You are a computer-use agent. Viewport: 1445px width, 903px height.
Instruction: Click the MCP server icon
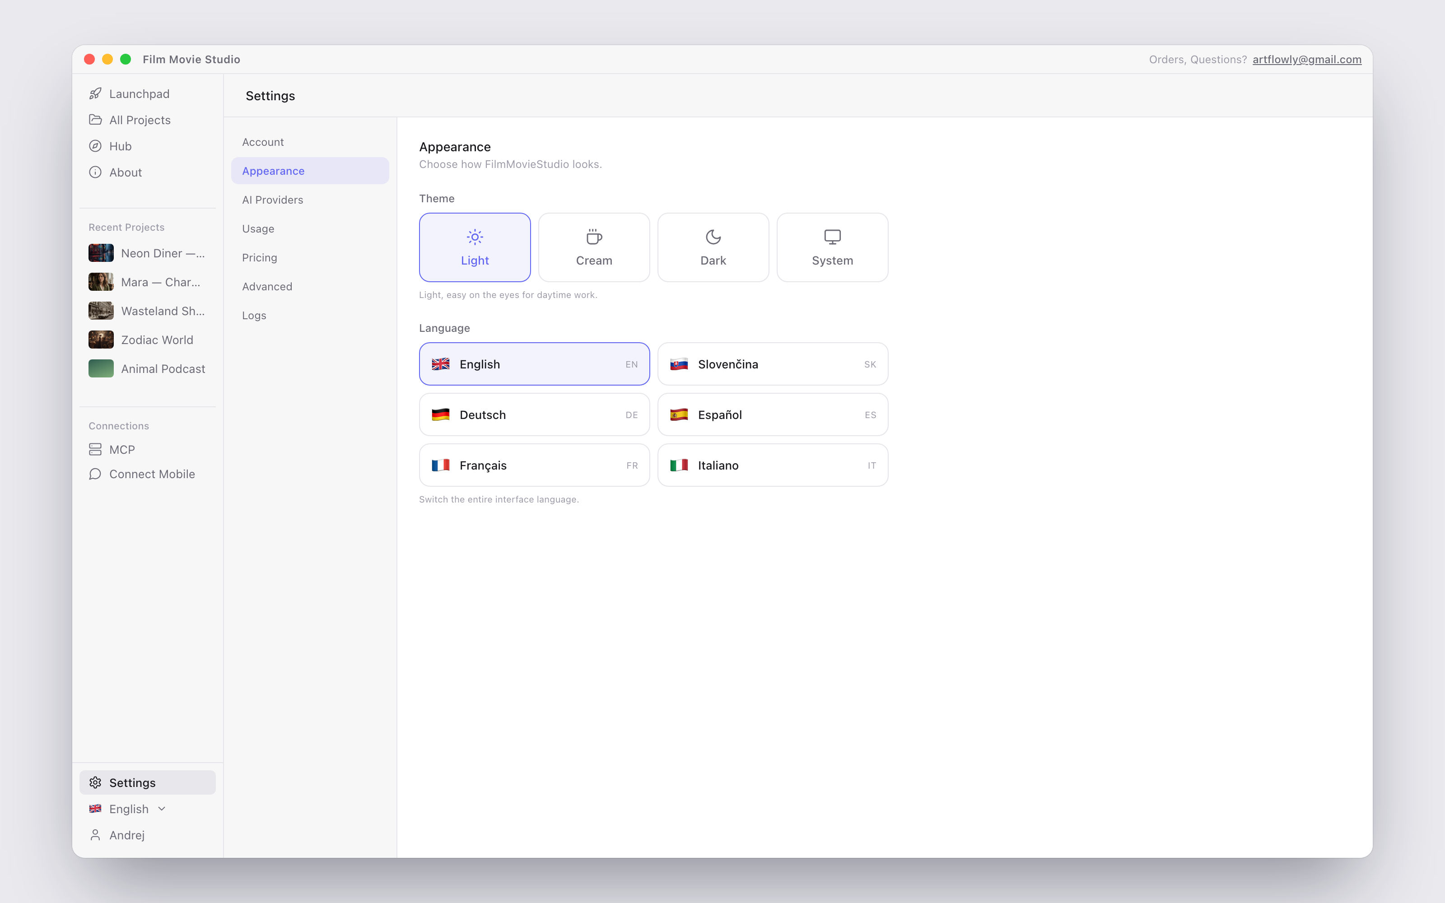coord(95,449)
